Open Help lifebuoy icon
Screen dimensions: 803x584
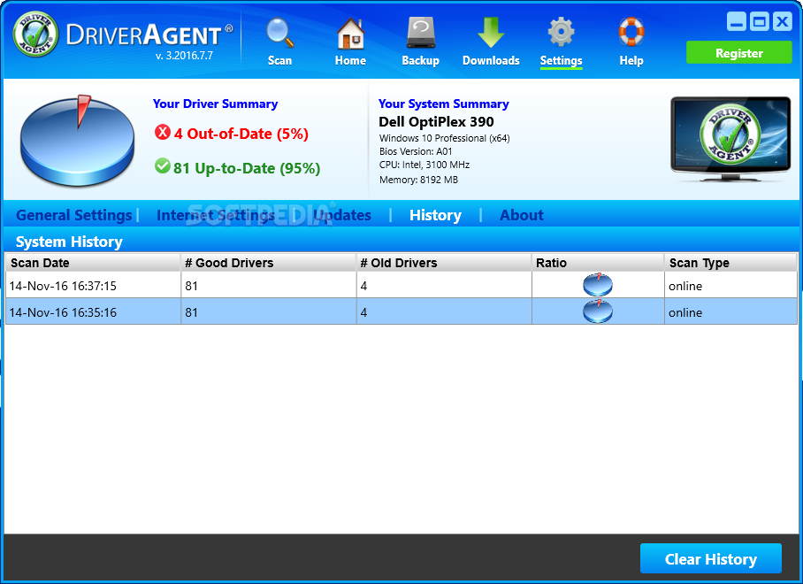pos(631,32)
